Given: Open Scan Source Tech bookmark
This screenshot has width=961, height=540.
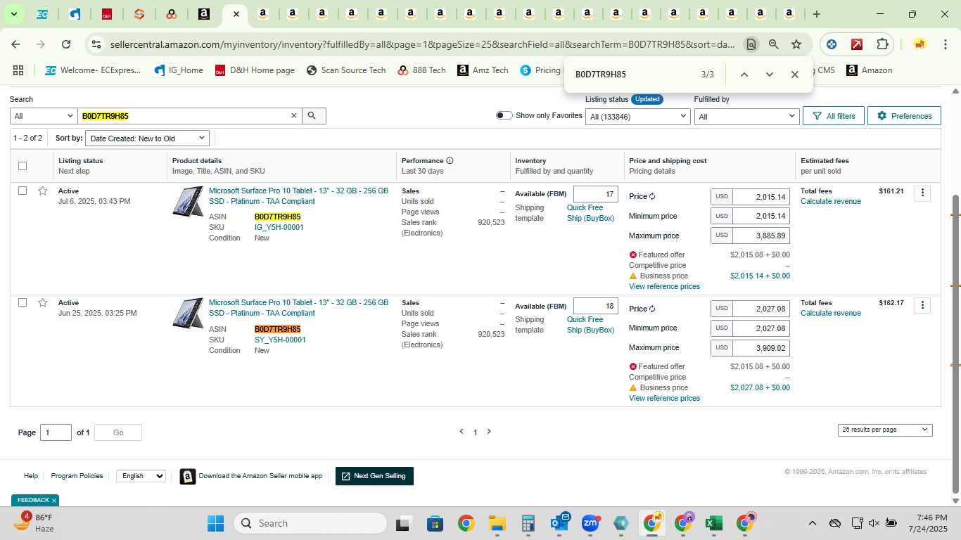Looking at the screenshot, I should 345,70.
